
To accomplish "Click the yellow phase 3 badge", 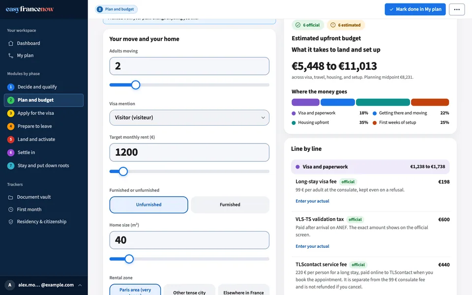I will coord(11,113).
